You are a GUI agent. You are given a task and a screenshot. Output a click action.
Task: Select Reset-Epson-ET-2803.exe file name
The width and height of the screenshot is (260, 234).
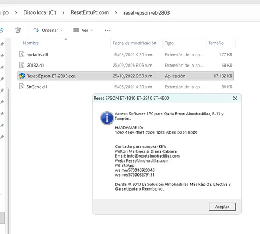click(50, 76)
